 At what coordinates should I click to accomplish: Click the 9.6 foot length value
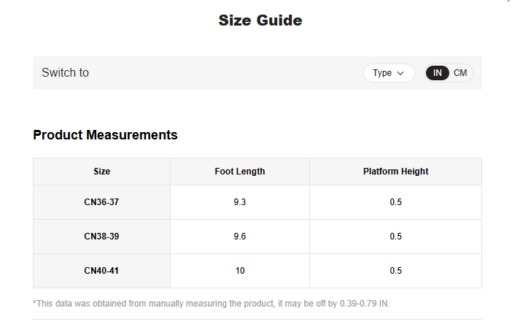[x=240, y=236]
